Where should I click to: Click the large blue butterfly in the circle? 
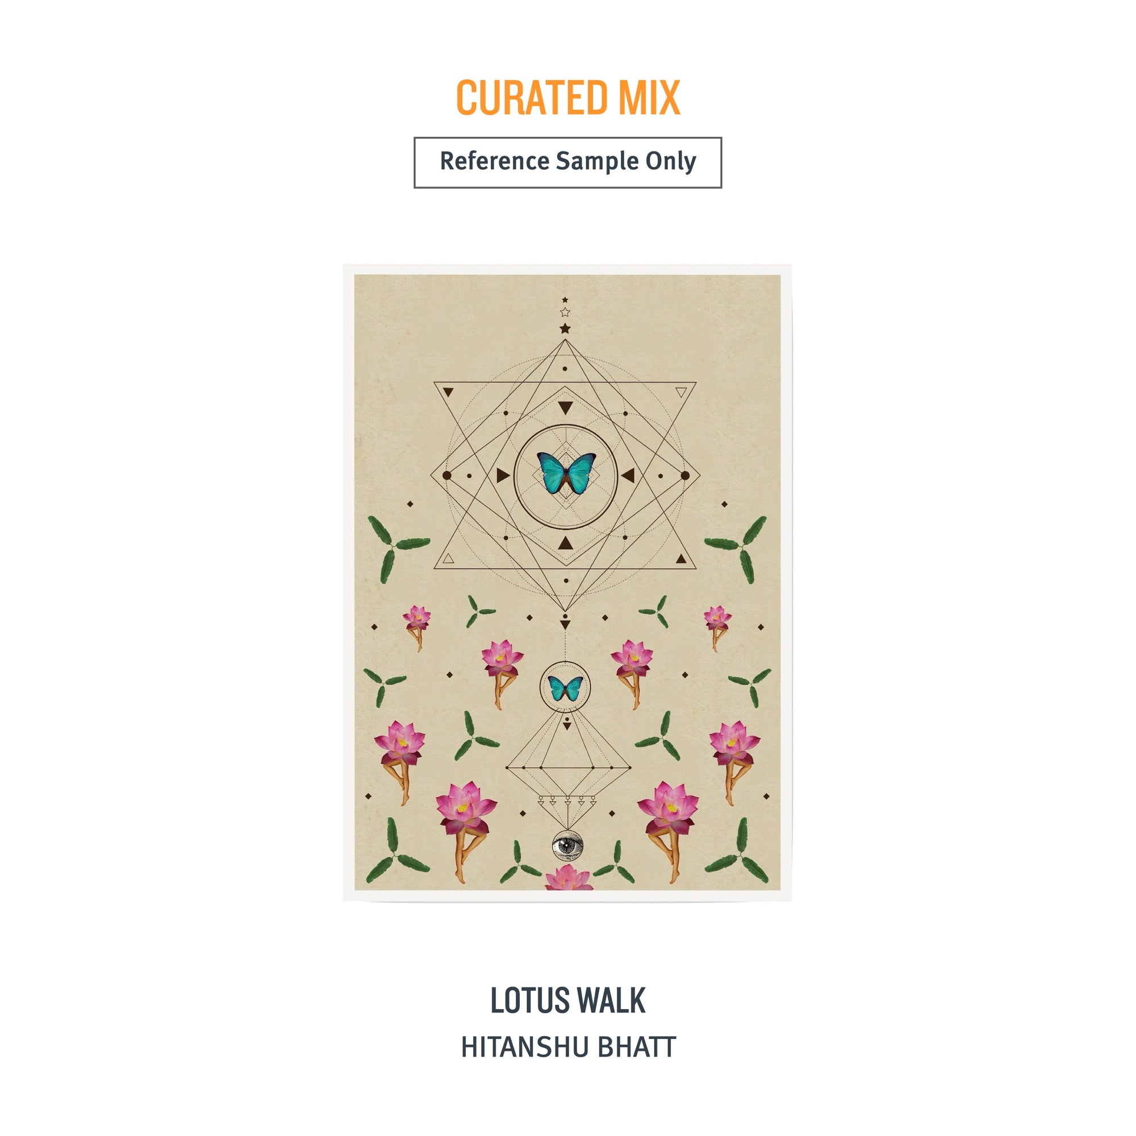pyautogui.click(x=566, y=473)
